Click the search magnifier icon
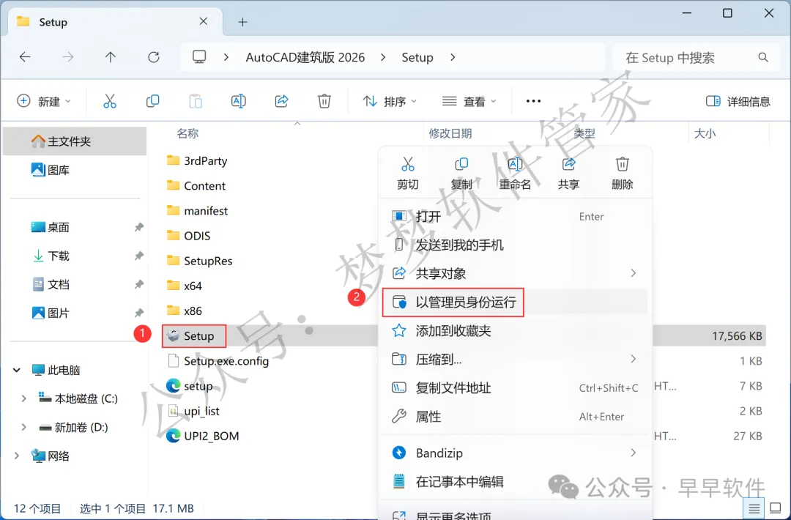The height and width of the screenshot is (520, 791). coord(763,58)
